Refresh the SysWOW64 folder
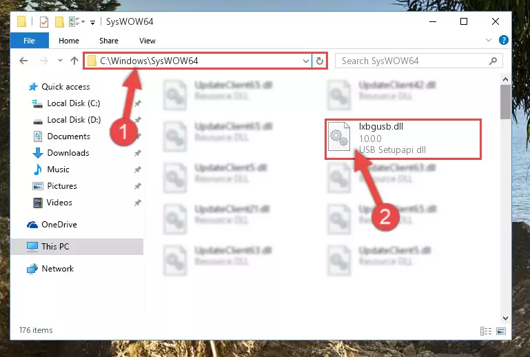530x357 pixels. (319, 61)
